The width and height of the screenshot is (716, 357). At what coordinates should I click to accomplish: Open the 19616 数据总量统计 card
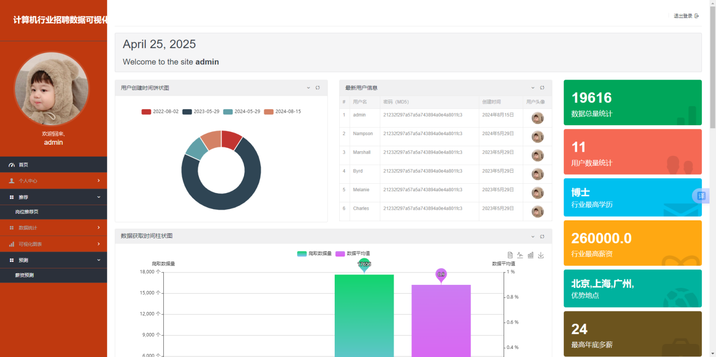coord(633,103)
